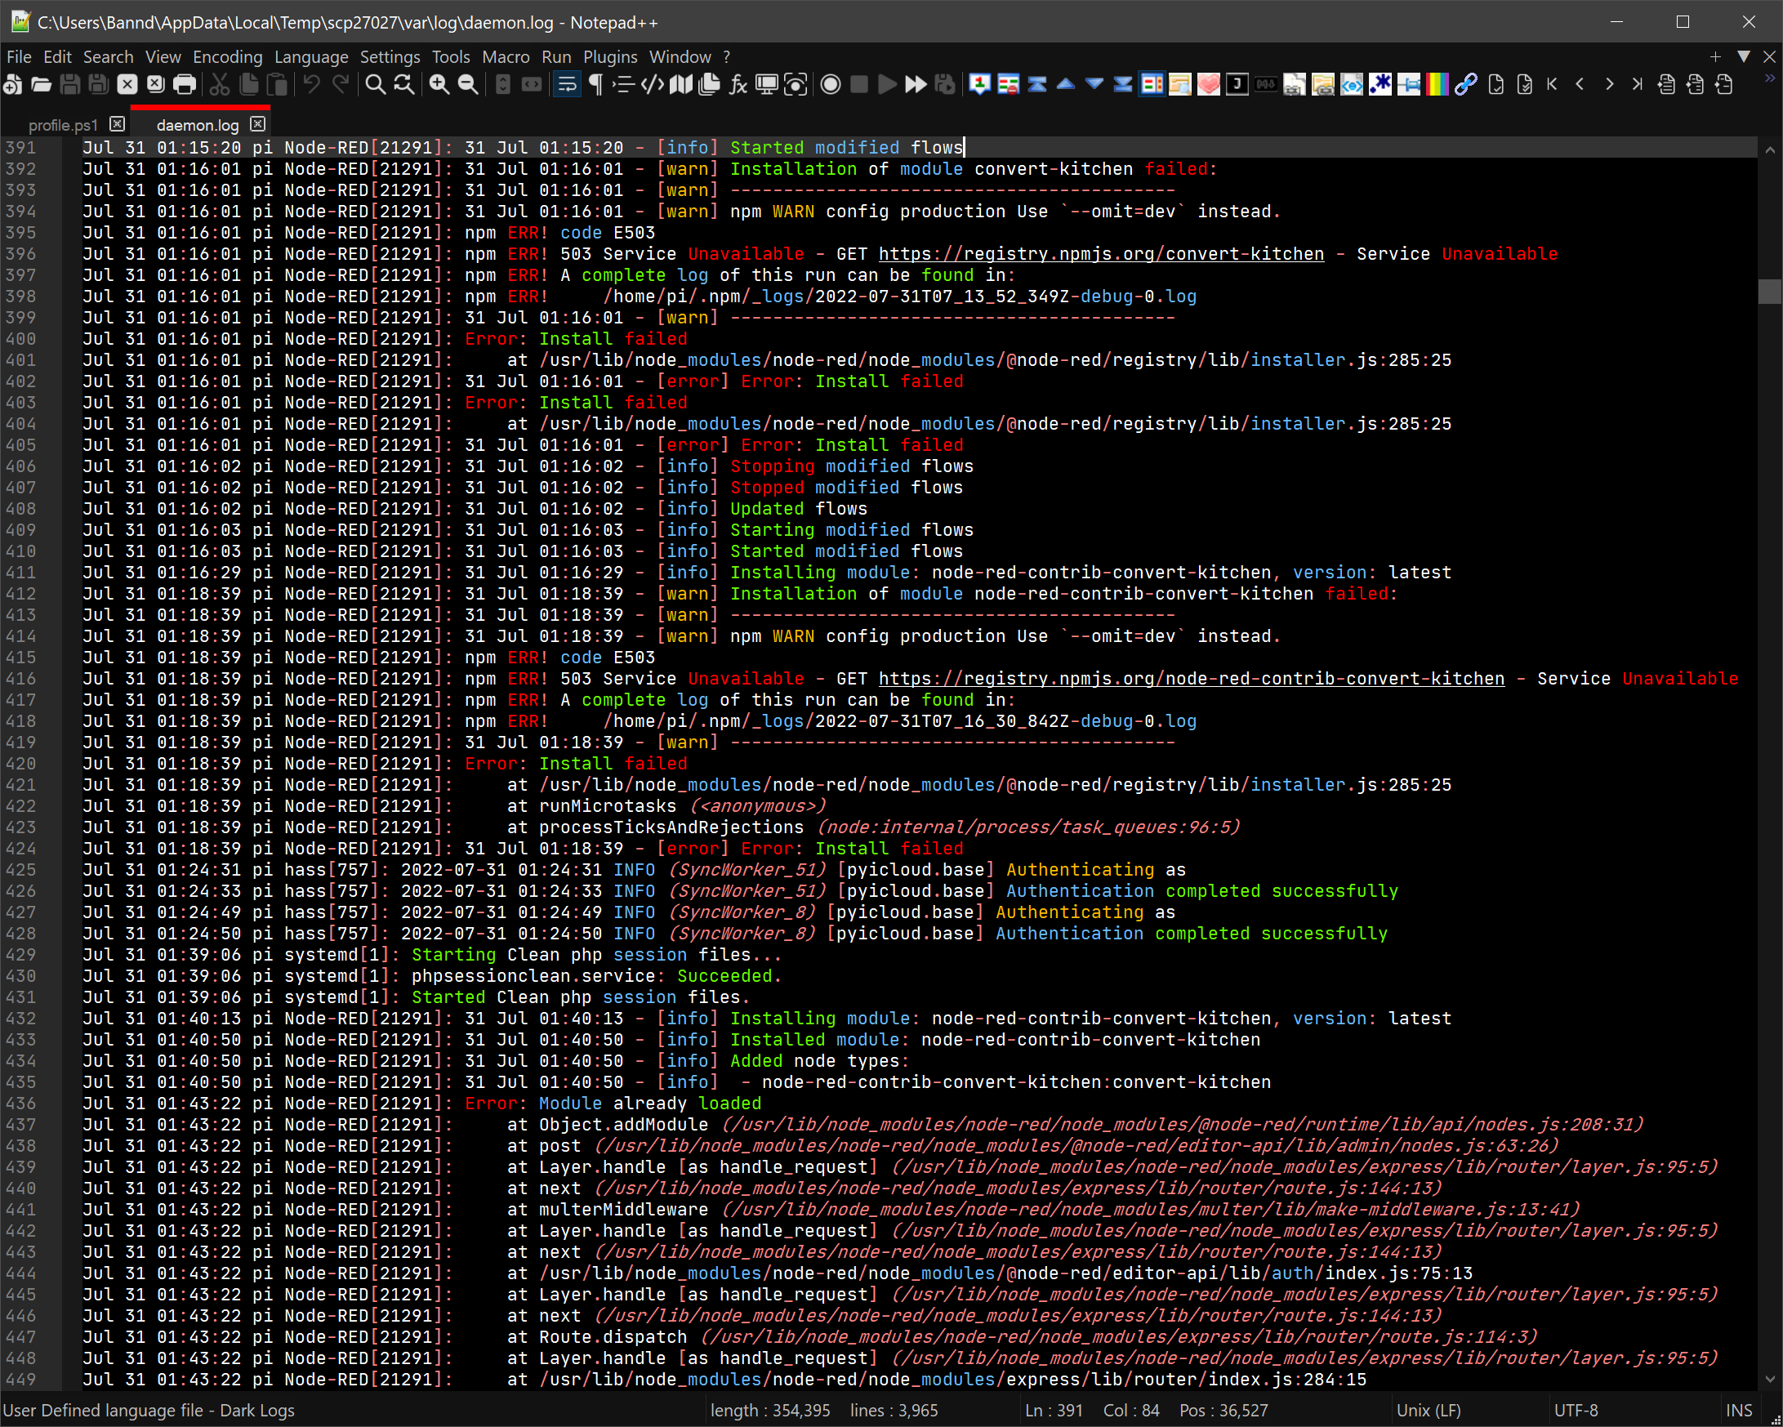Open the Language menu
1783x1427 pixels.
coord(311,57)
